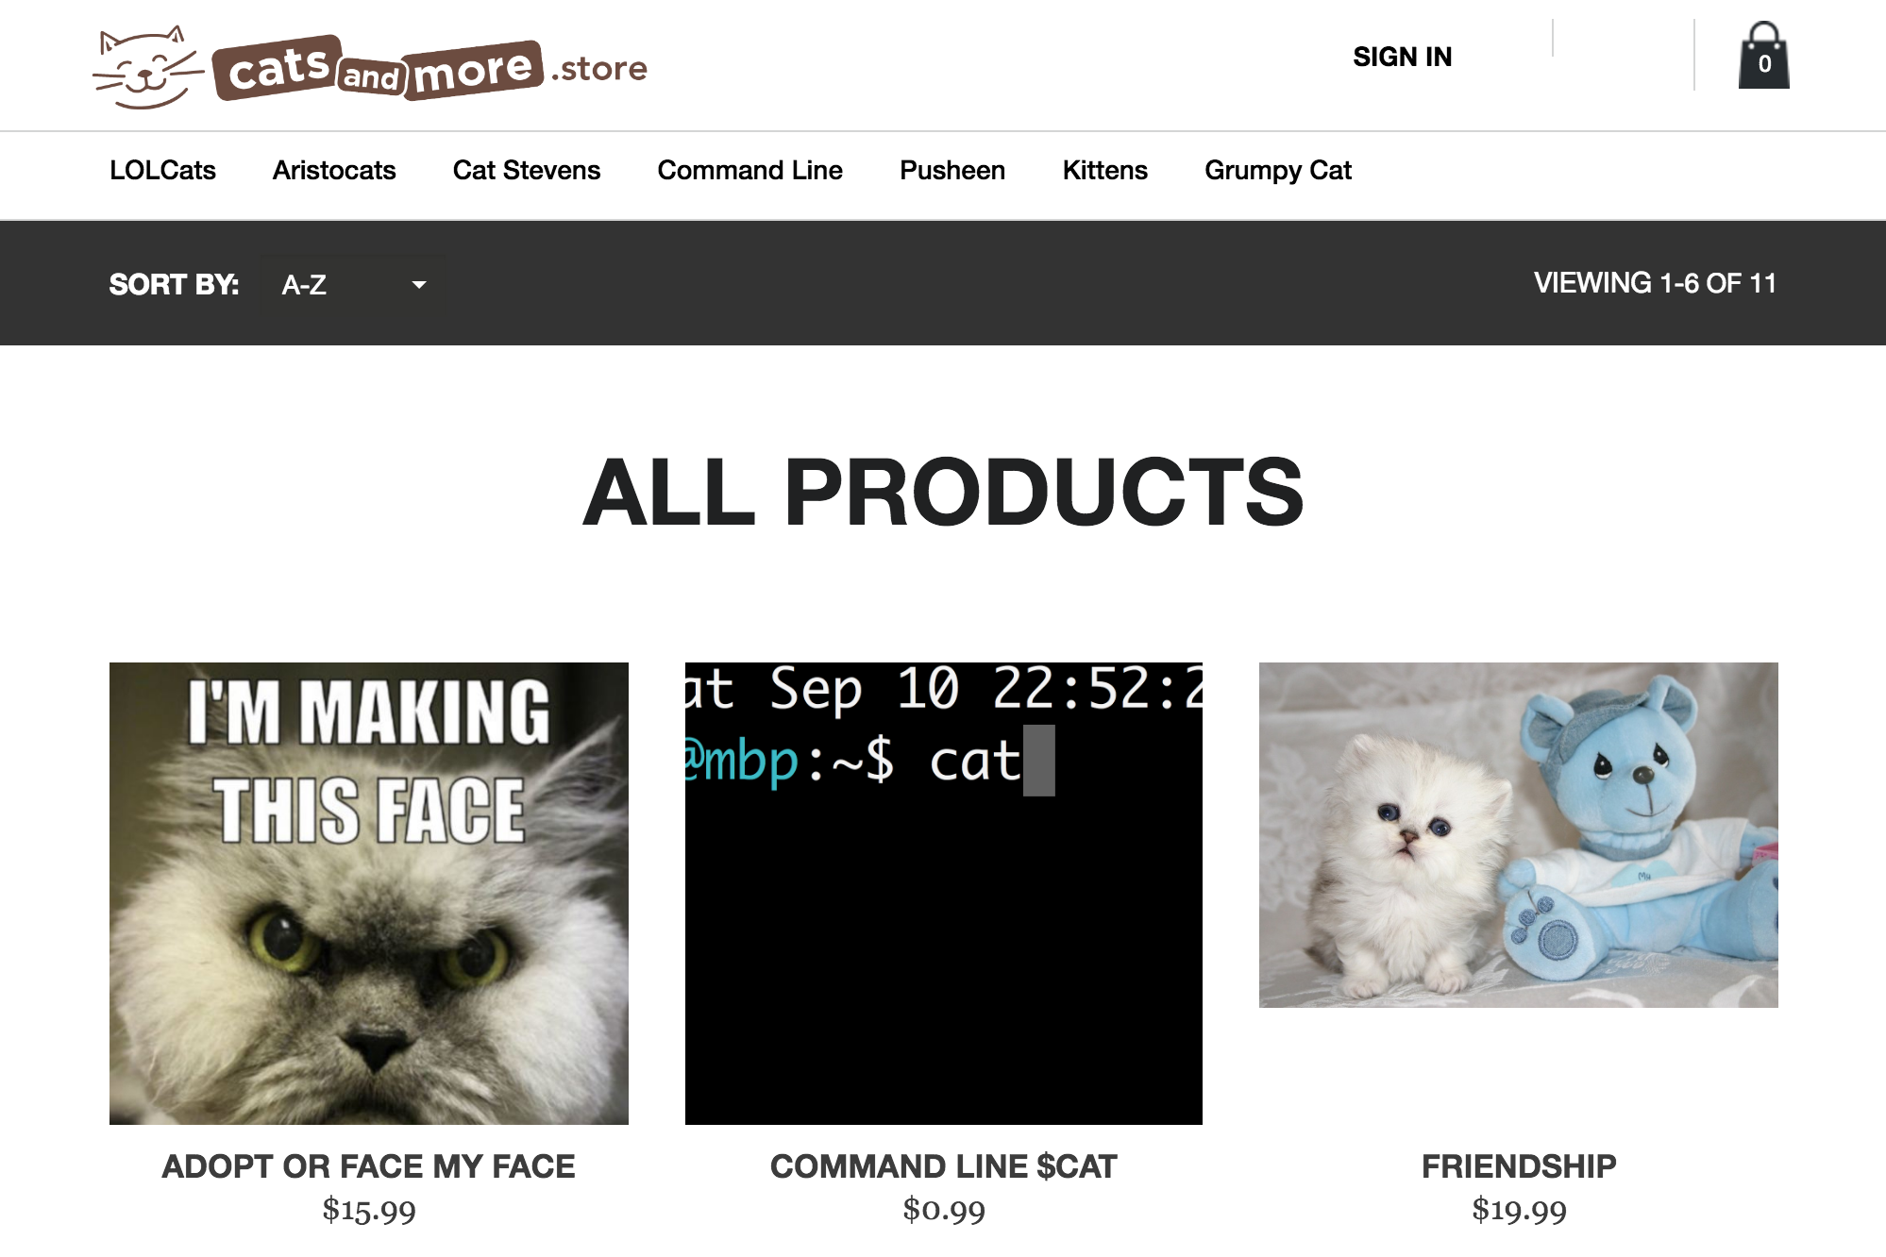The height and width of the screenshot is (1257, 1886).
Task: Open the shopping bag cart icon
Action: tap(1763, 56)
